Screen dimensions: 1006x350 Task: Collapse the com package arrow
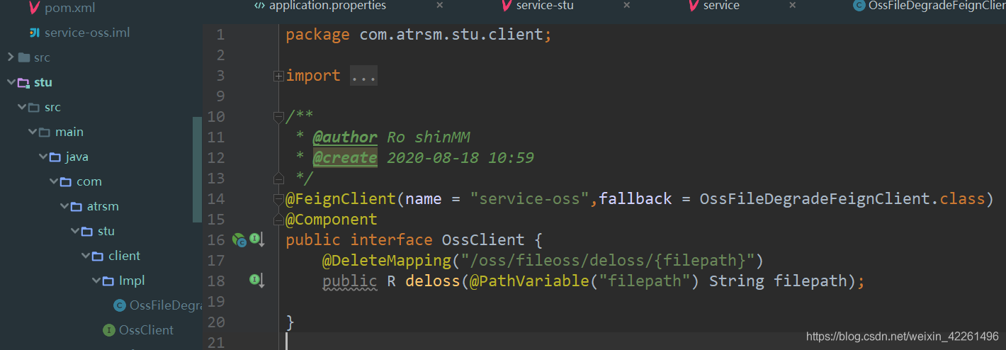point(54,181)
